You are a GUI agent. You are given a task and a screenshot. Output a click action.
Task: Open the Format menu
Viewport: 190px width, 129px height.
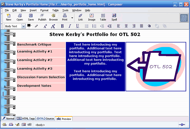[x=44, y=10]
